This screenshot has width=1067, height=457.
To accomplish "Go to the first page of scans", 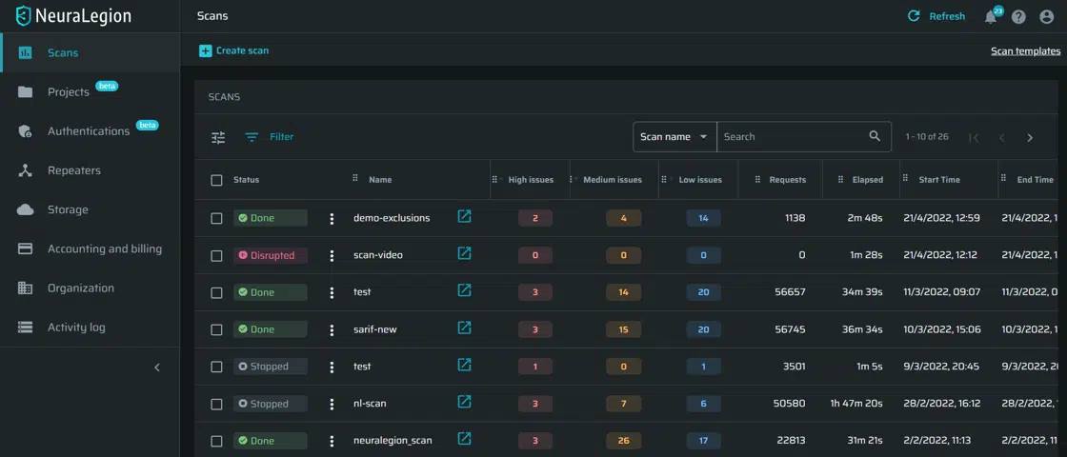I will pos(974,137).
